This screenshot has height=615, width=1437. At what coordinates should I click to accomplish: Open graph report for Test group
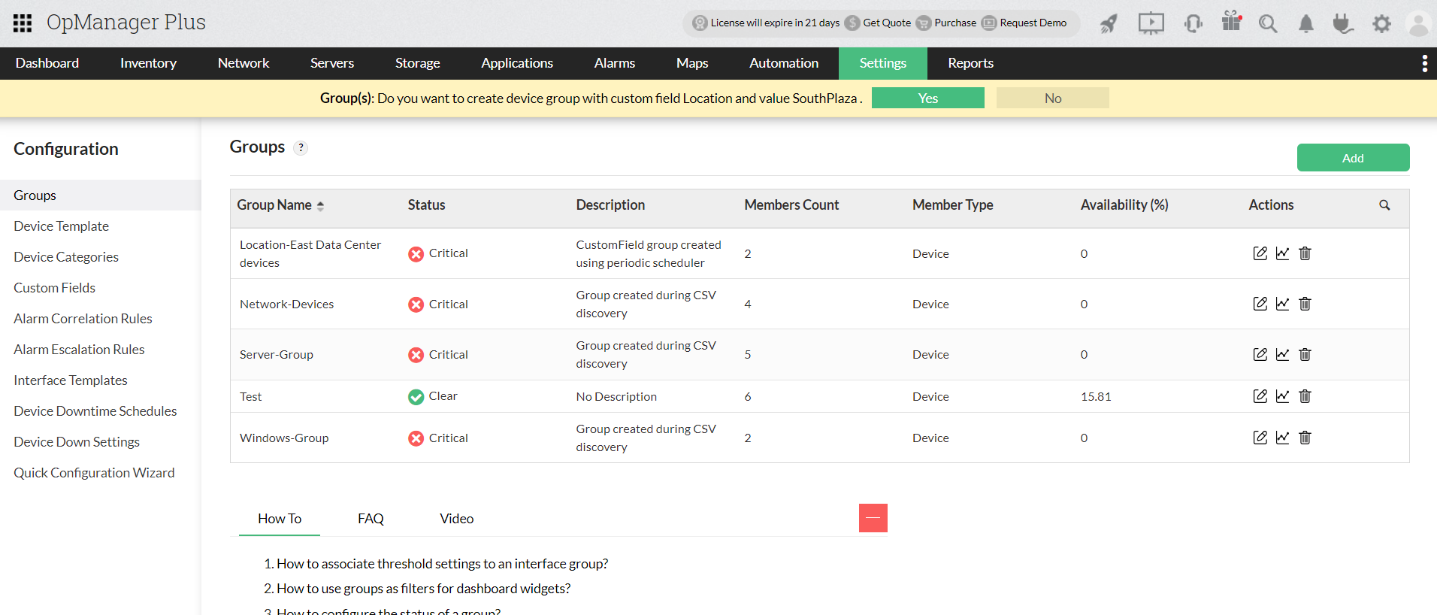1282,396
